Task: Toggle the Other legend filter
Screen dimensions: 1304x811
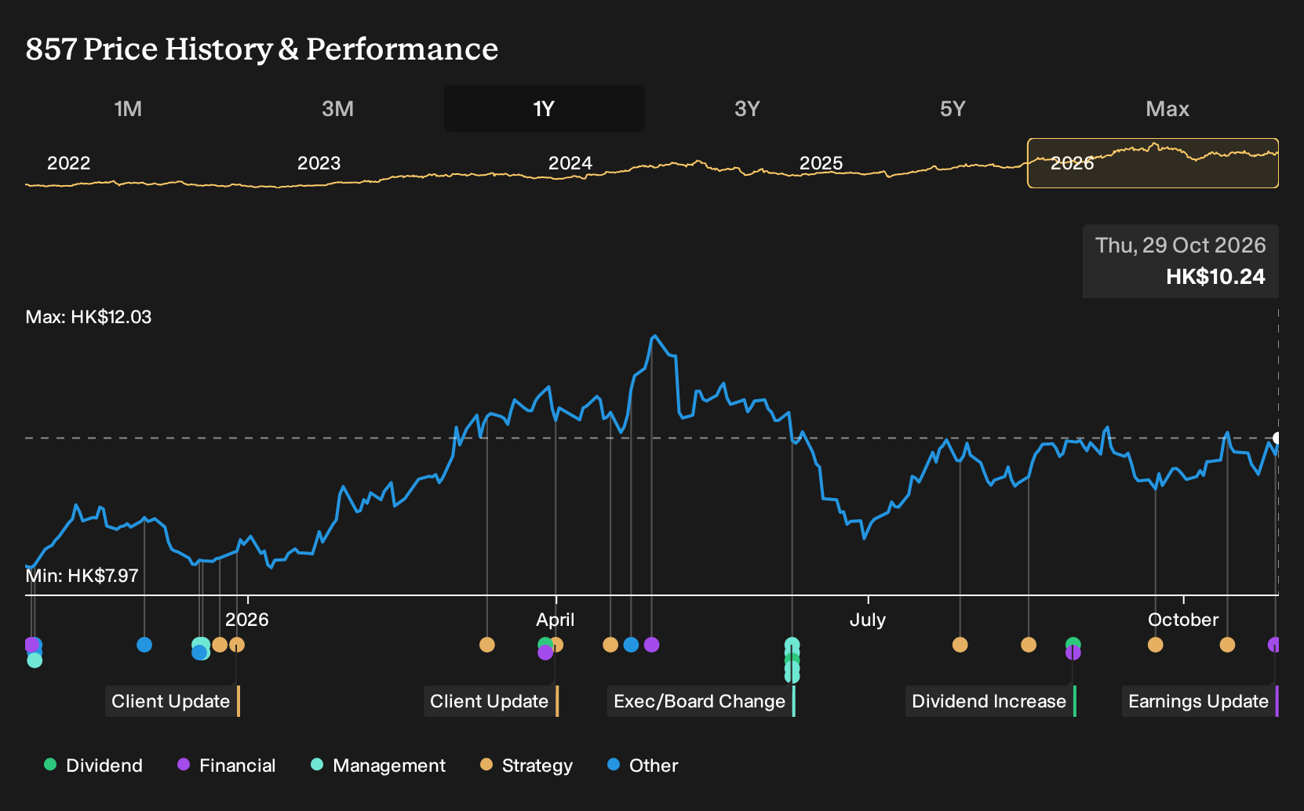Action: (x=643, y=765)
